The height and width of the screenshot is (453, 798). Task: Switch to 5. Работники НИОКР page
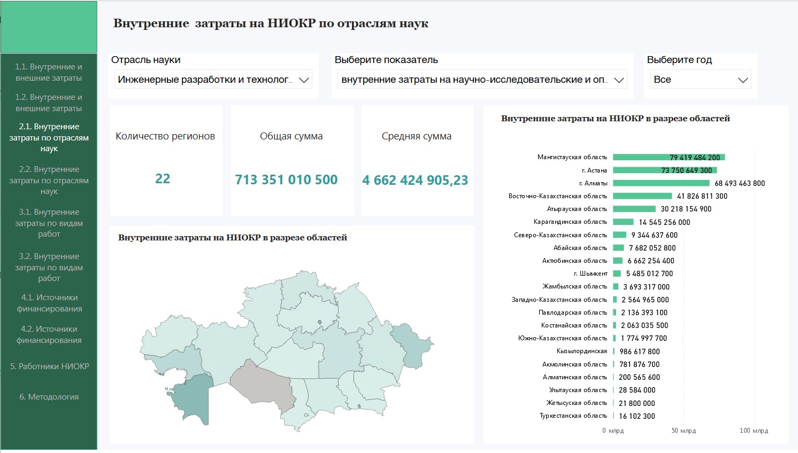(x=49, y=366)
